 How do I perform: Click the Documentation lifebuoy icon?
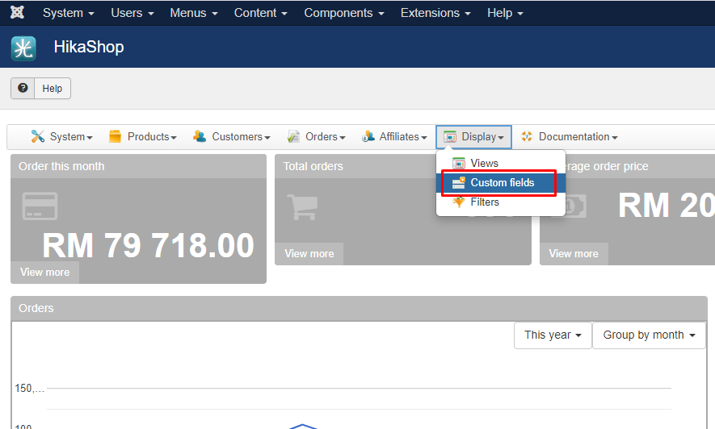tap(527, 136)
